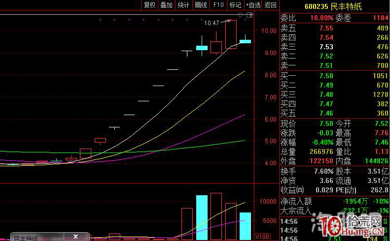
Task: Click the diamond icon above the chart
Action: coord(240,15)
